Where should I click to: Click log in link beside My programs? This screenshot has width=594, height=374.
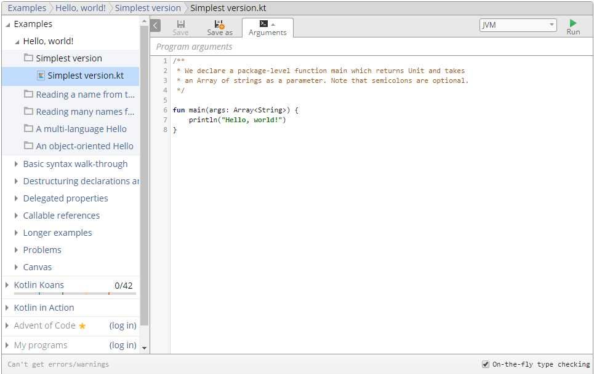(122, 345)
